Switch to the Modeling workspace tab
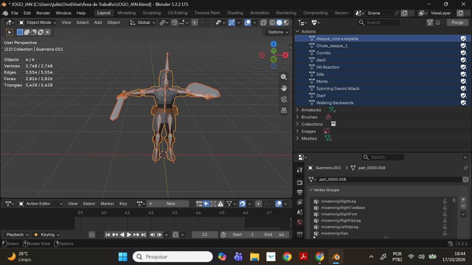 point(127,13)
